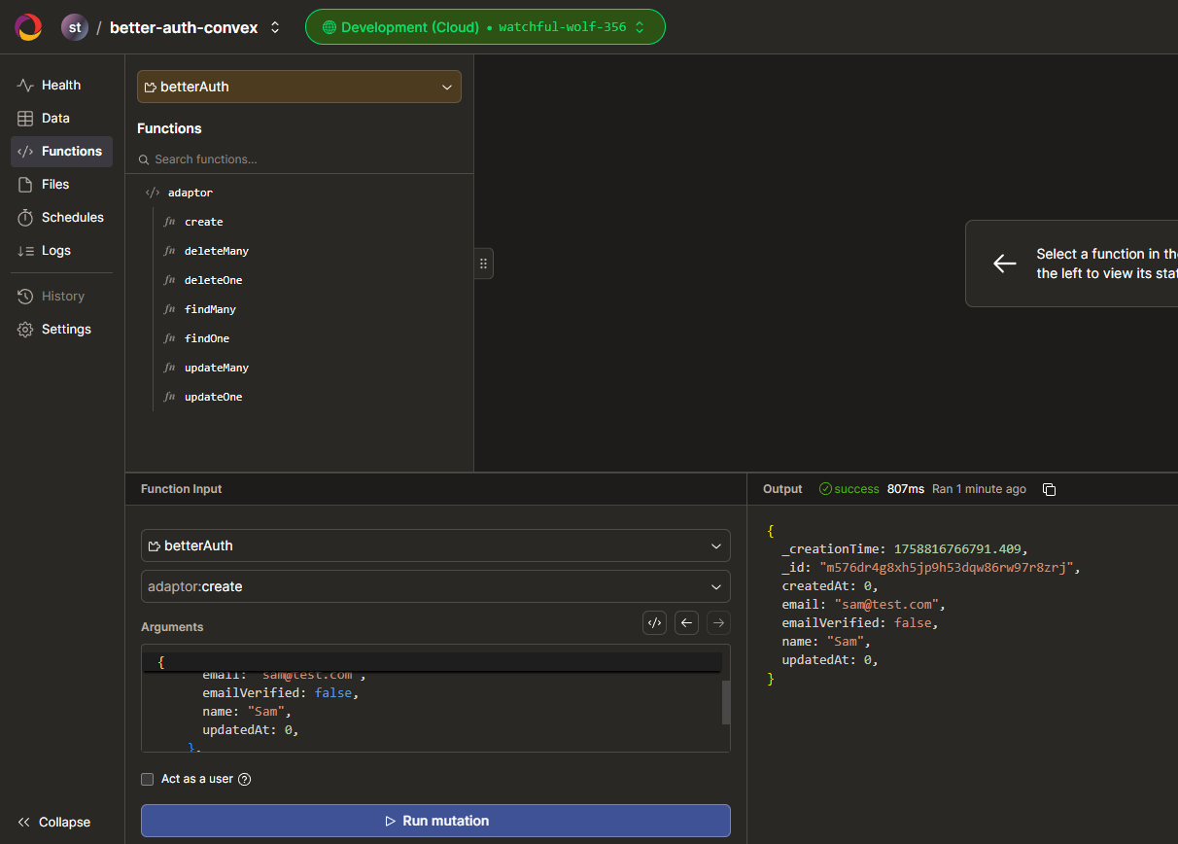1178x844 pixels.
Task: Copy the output with the copy icon
Action: pyautogui.click(x=1049, y=489)
